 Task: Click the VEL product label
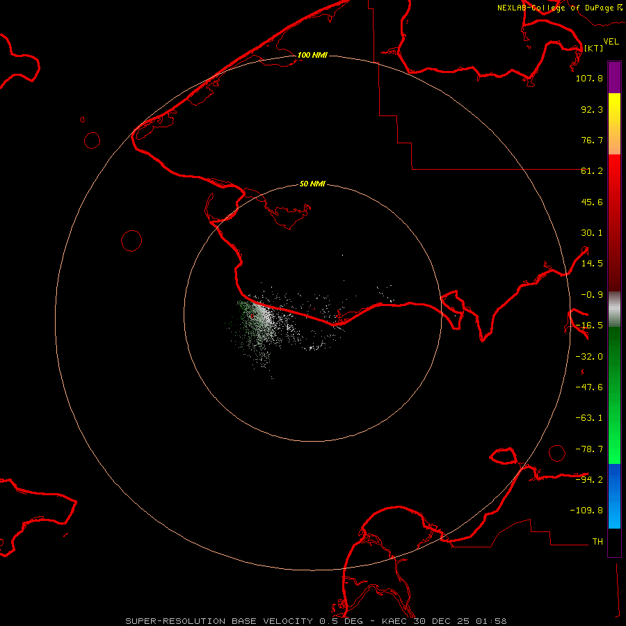pos(611,42)
